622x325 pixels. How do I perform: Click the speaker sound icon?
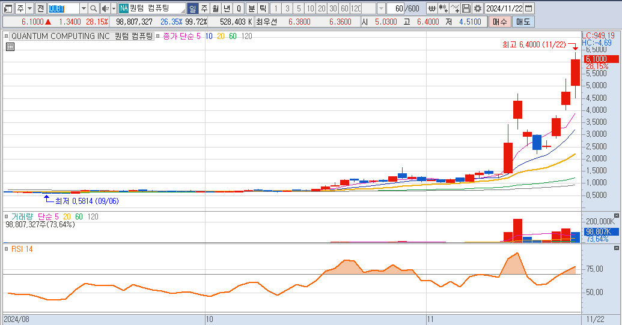(105, 8)
